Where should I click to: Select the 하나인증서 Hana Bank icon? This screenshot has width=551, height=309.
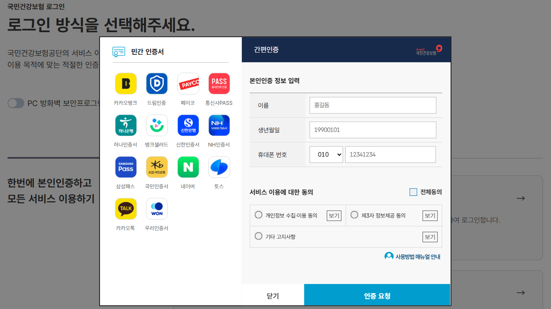coord(126,125)
